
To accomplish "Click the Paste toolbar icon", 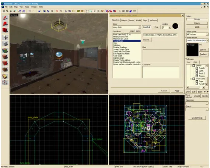I will tap(73, 11).
